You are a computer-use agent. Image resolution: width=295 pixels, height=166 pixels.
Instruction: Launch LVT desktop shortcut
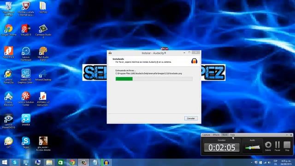(8, 142)
